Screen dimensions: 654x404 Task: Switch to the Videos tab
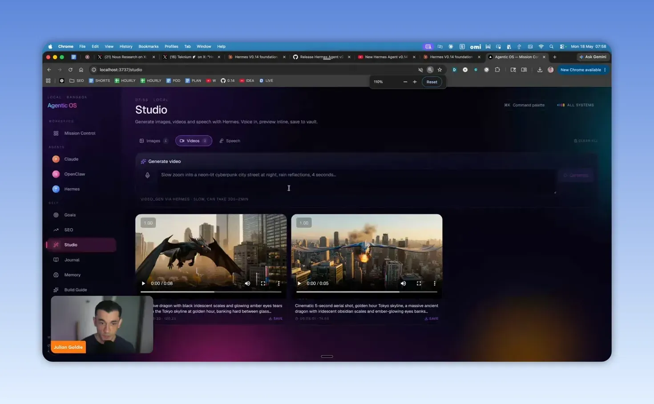point(194,141)
